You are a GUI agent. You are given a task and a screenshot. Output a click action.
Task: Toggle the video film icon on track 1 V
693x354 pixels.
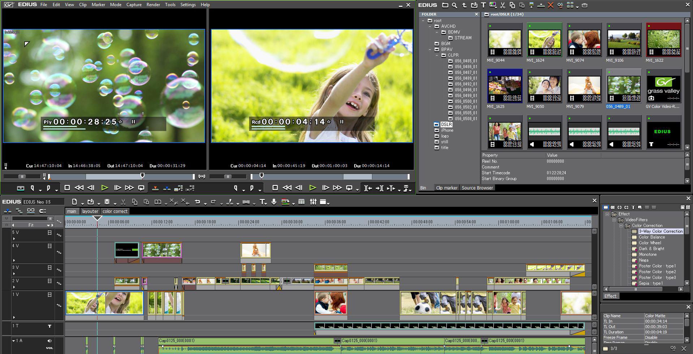[49, 295]
